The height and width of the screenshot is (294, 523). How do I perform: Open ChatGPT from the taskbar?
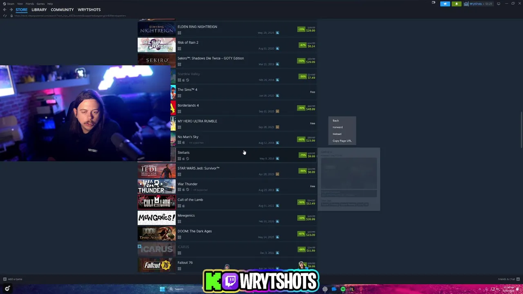[x=325, y=289]
